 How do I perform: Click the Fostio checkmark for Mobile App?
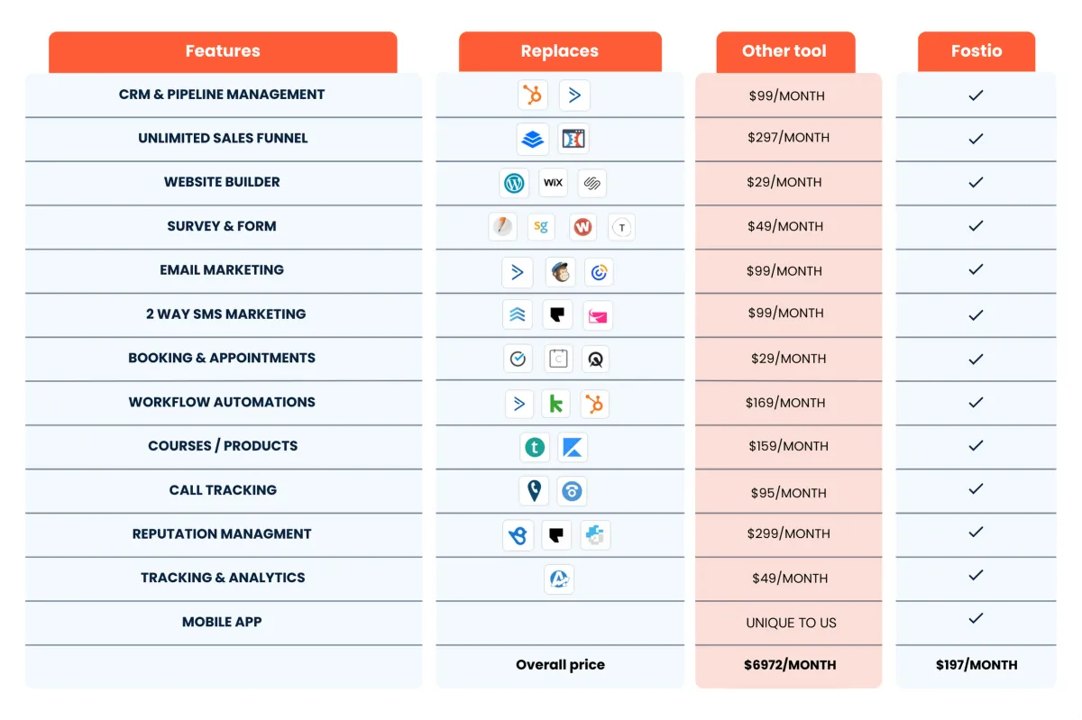tap(976, 619)
